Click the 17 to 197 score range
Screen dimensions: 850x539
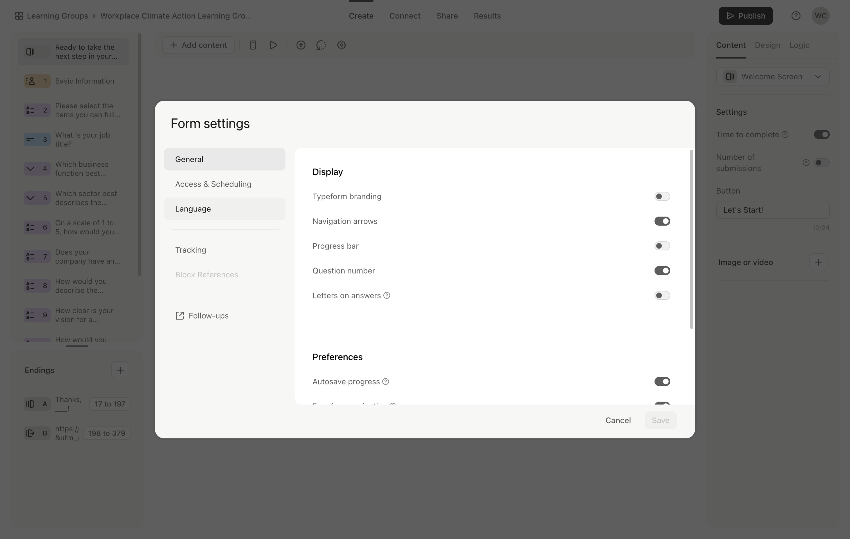coord(110,404)
